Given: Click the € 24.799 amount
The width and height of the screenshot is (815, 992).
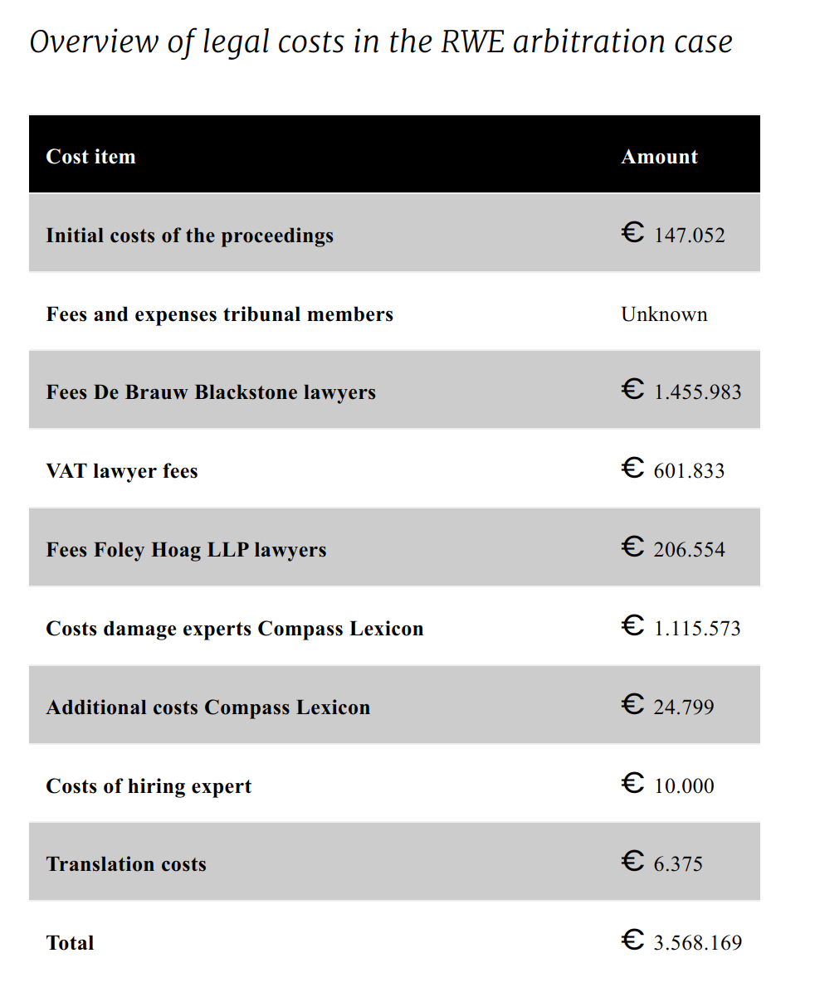Looking at the screenshot, I should pyautogui.click(x=667, y=705).
